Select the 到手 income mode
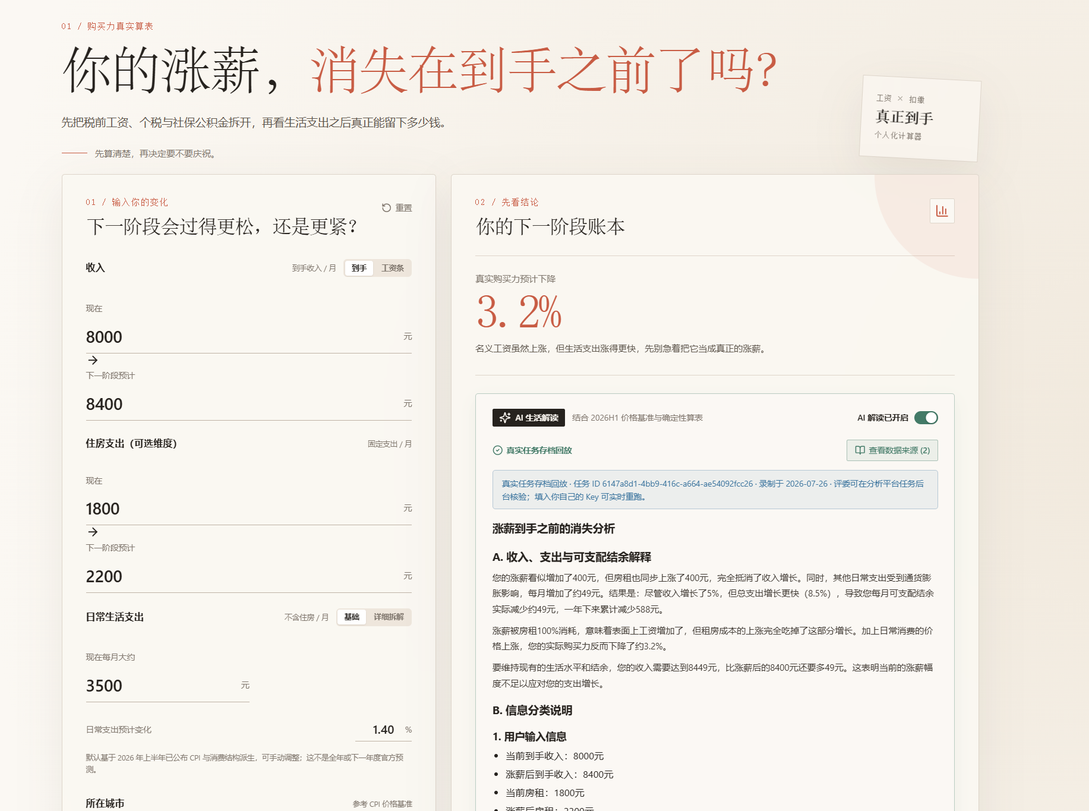The image size is (1089, 811). [359, 268]
